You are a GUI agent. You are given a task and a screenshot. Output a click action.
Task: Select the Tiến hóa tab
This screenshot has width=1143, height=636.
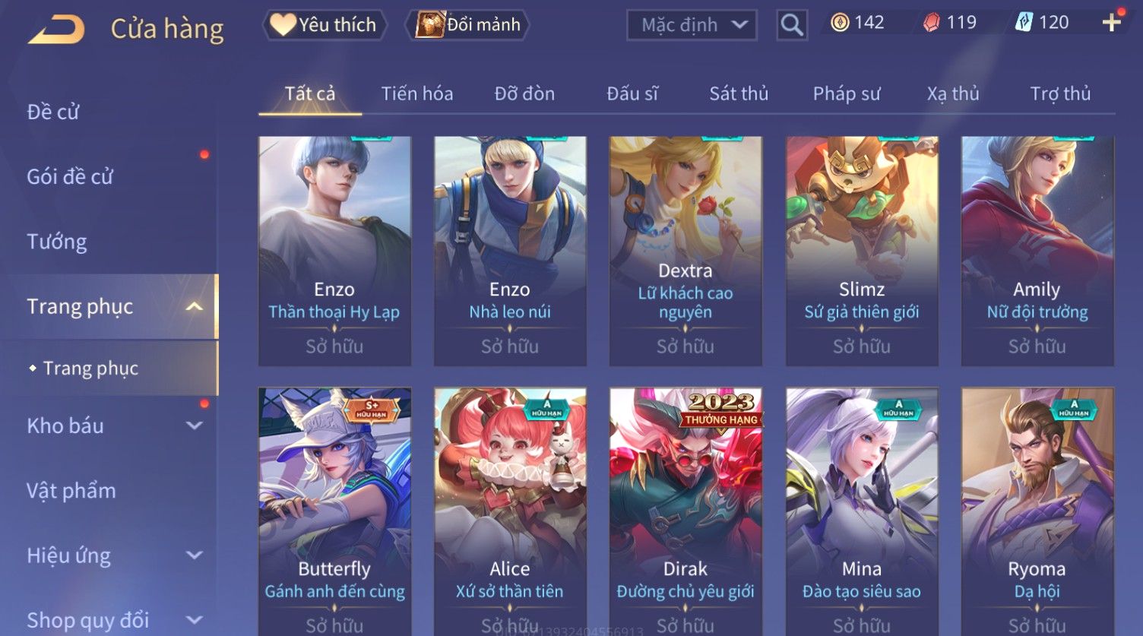coord(417,93)
